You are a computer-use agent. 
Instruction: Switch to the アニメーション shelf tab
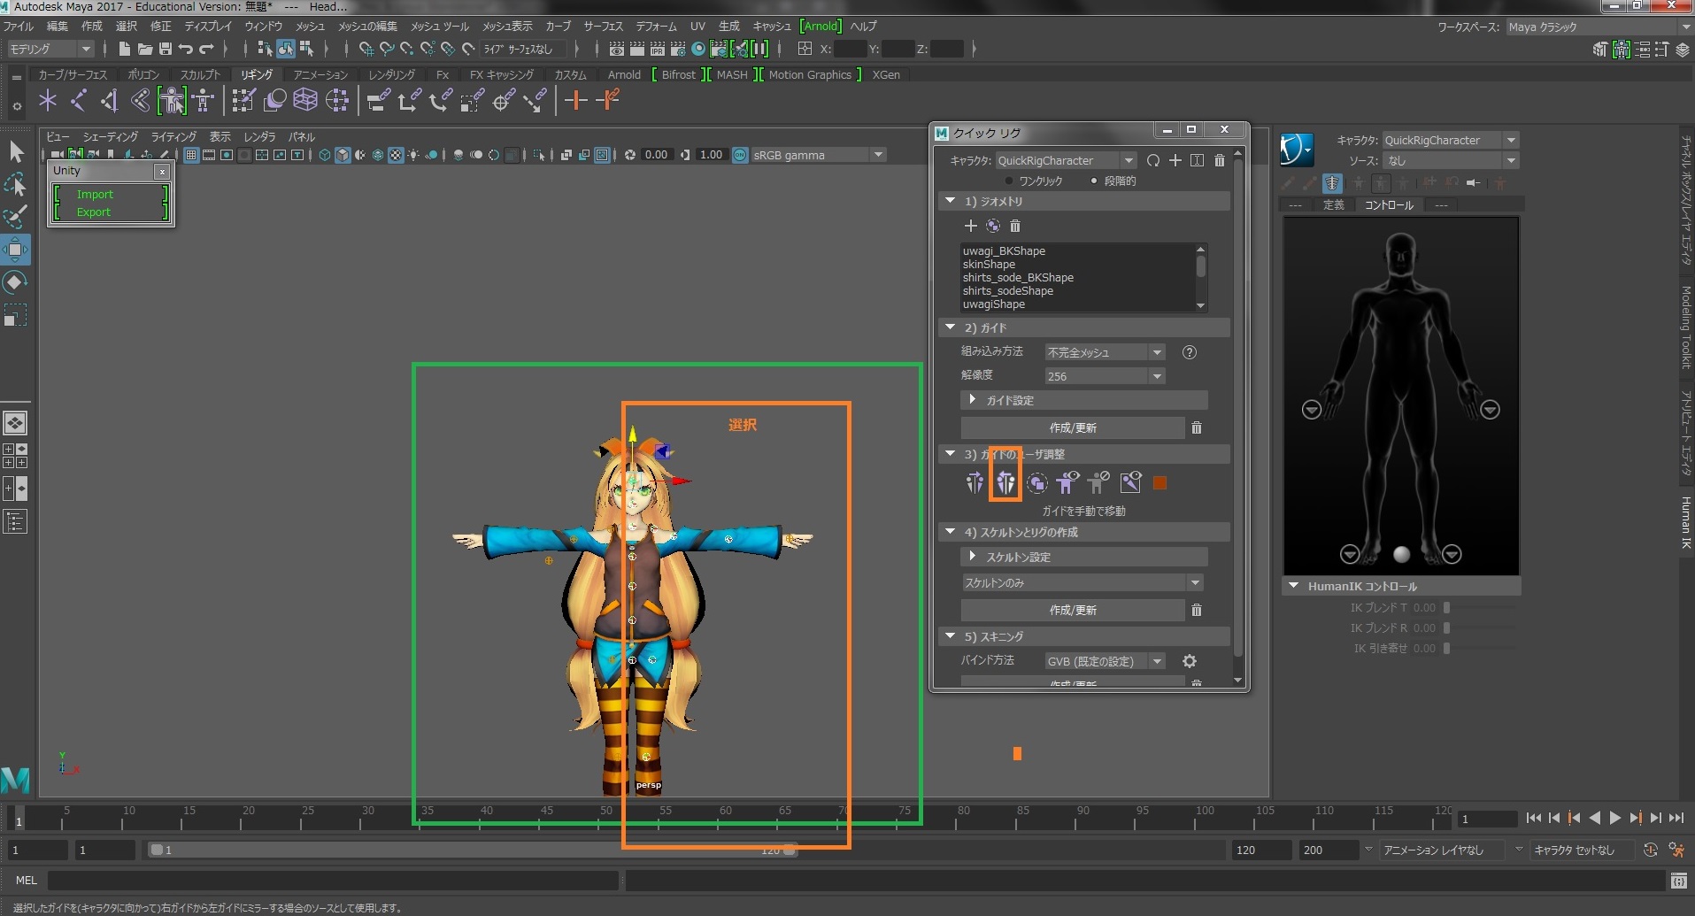point(320,74)
